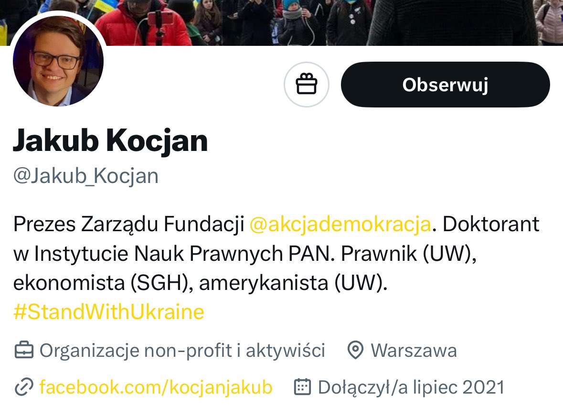
Task: Open the gift subscription icon button
Action: tap(306, 85)
